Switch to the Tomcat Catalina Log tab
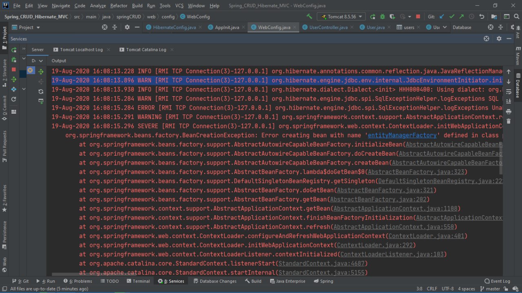The height and width of the screenshot is (293, 522). 146,50
